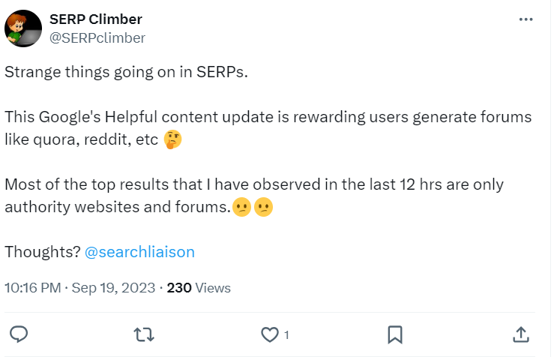Bookmark this tweet

[396, 333]
